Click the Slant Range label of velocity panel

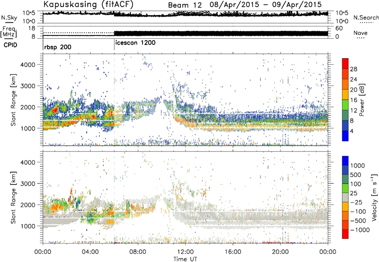coord(13,197)
